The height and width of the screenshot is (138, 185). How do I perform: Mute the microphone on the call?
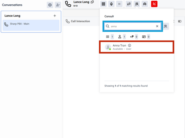pos(111,4)
